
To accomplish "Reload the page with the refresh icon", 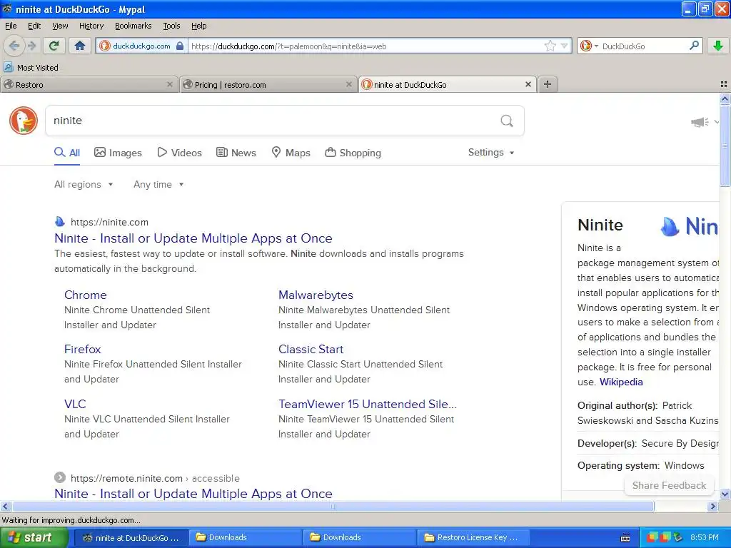I will (54, 46).
